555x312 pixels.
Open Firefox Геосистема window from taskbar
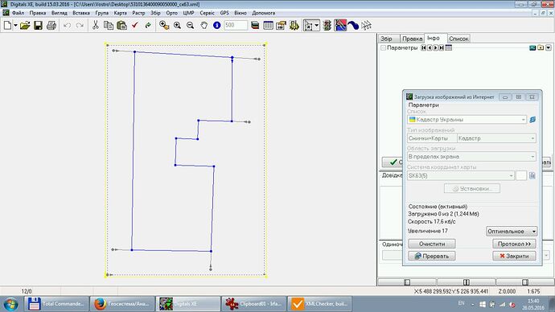[122, 304]
